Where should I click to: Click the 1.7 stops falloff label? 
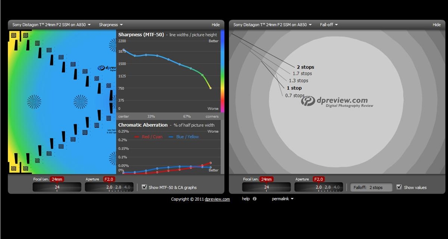tap(302, 73)
